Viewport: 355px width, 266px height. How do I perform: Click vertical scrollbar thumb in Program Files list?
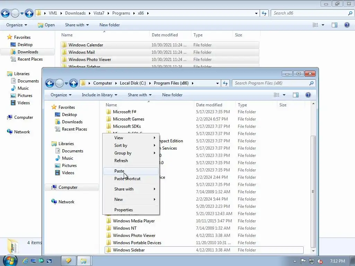[313, 192]
